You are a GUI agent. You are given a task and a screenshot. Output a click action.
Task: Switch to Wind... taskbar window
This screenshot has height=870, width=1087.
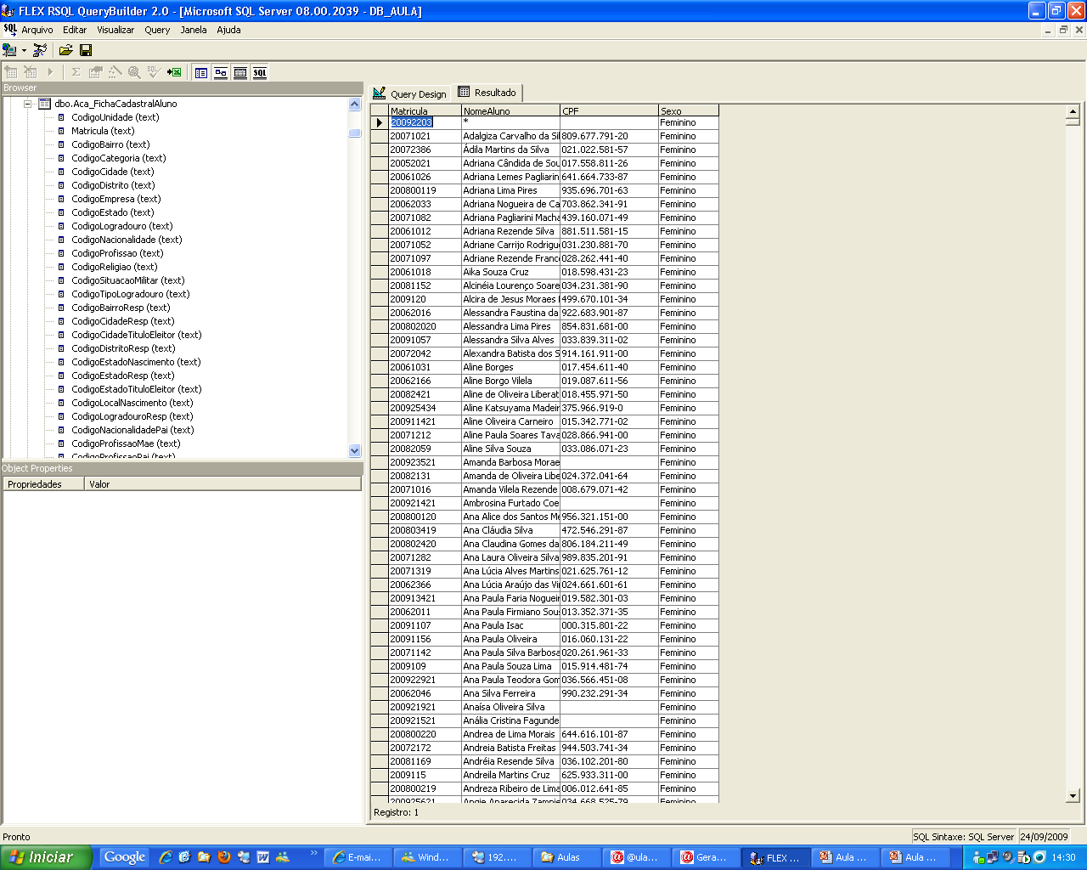[427, 857]
